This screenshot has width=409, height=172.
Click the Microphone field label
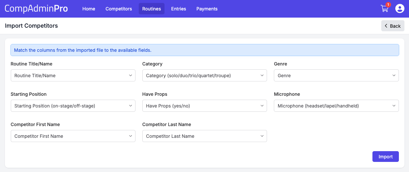pos(287,94)
